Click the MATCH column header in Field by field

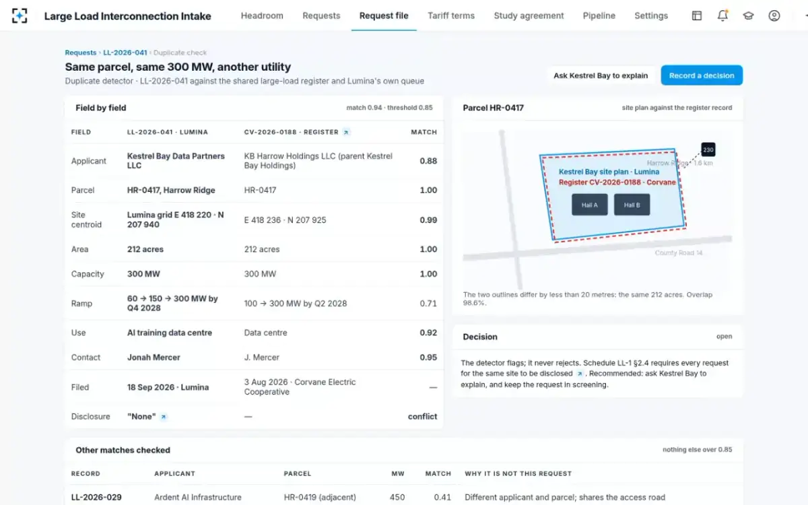click(424, 133)
